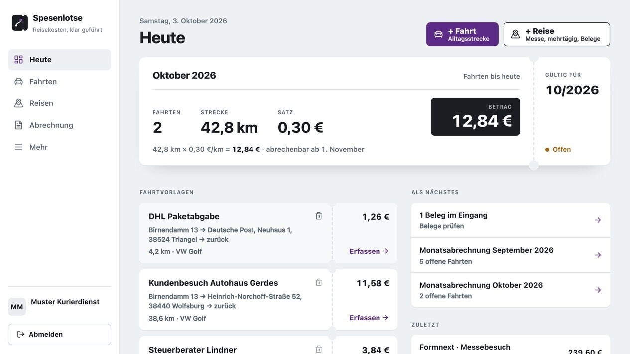630x354 pixels.
Task: Click Erfassen for Kundenbesuch Autohaus Gerdes
Action: tap(369, 318)
